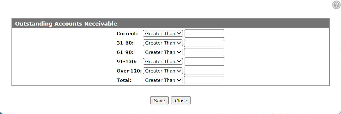Open the 61-90 comparison dropdown
The image size is (341, 114).
163,52
